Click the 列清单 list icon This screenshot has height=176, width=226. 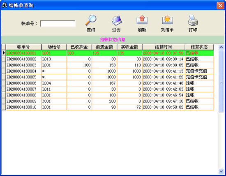(167, 20)
